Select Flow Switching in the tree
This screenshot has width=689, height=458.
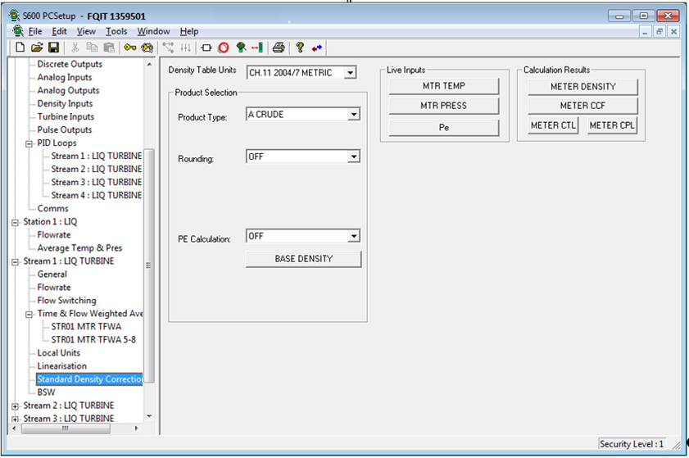67,301
